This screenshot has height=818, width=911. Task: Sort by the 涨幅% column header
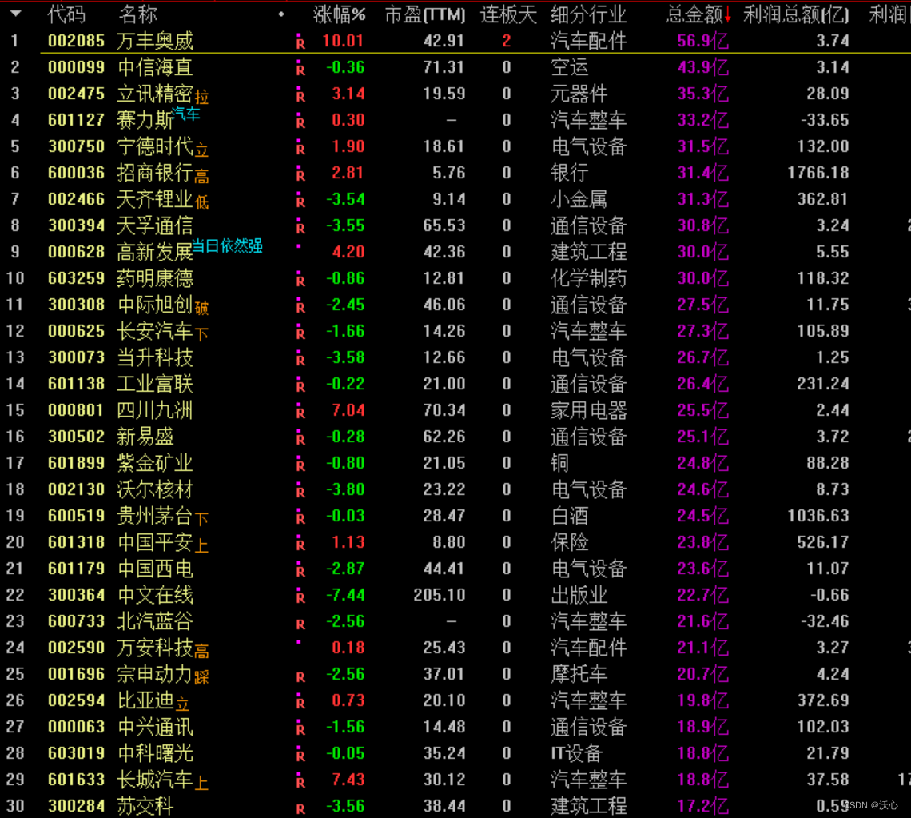coord(340,14)
